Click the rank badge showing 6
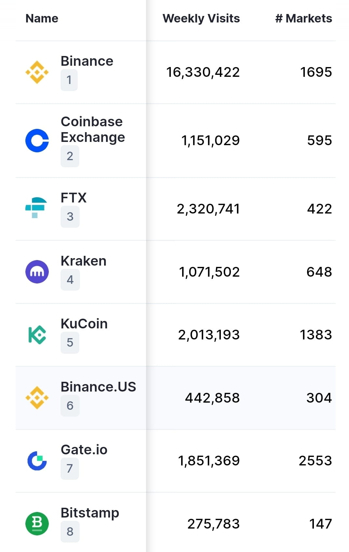The height and width of the screenshot is (552, 349). tap(70, 406)
